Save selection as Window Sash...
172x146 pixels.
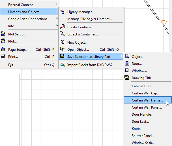click(148, 143)
